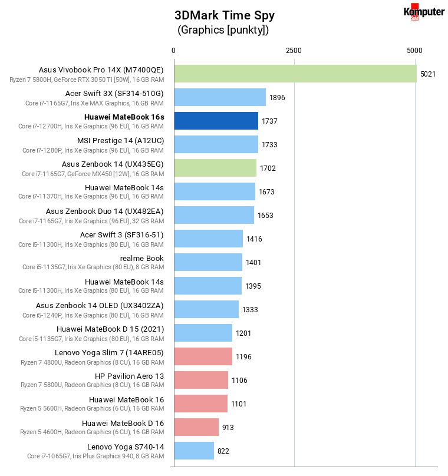Select the Asus Vivobook Pro 14X green bar

pyautogui.click(x=295, y=74)
